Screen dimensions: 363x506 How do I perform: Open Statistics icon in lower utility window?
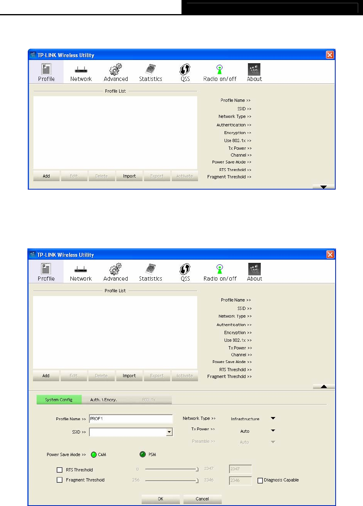[x=151, y=272]
